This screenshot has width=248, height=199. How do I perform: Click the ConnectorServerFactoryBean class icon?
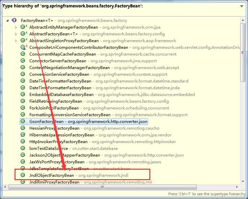pyautogui.click(x=23, y=61)
